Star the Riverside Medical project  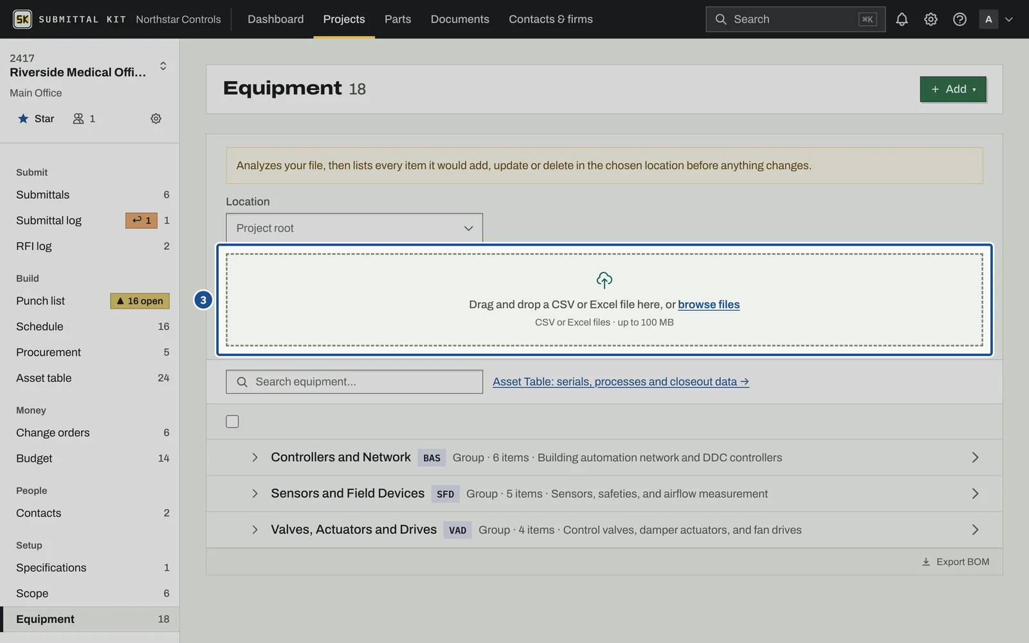(36, 118)
